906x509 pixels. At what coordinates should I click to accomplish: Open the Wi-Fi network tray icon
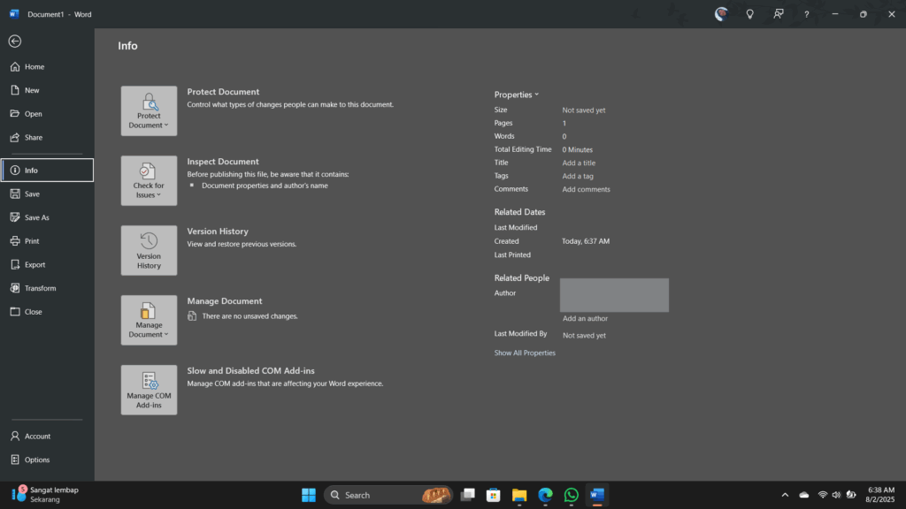[x=823, y=495]
